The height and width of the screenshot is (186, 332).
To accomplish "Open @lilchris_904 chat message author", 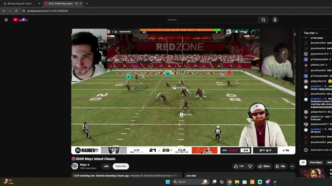I will tap(317, 65).
